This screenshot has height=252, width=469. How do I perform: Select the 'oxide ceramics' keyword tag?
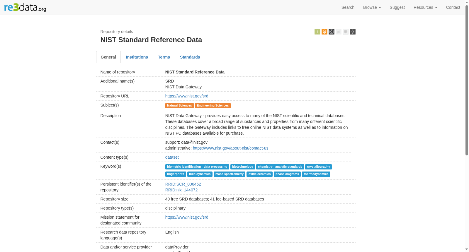pos(260,174)
